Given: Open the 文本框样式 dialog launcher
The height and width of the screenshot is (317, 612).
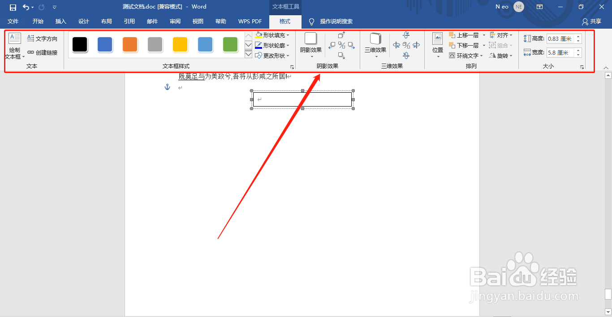Looking at the screenshot, I should coord(292,67).
